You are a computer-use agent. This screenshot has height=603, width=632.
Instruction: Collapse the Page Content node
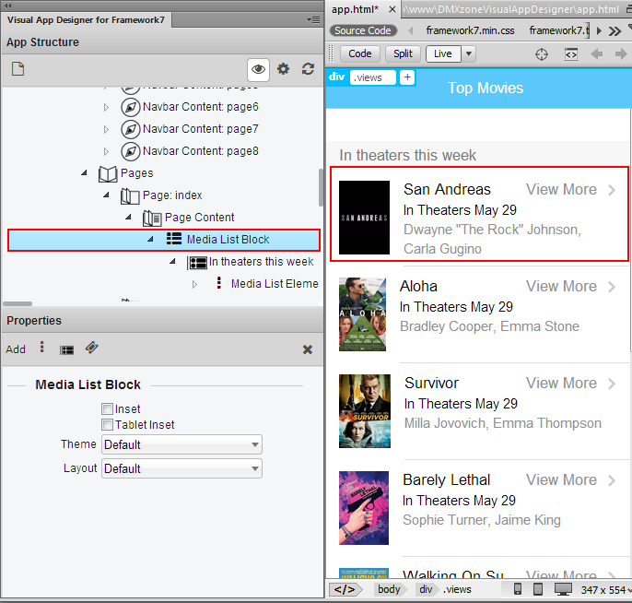(x=129, y=217)
